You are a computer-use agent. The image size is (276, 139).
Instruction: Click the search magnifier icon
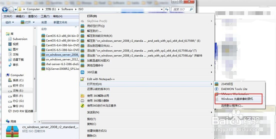[191, 9]
